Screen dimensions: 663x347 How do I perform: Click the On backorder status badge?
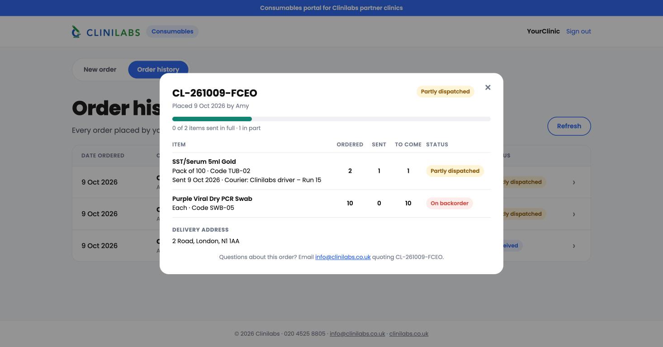(x=450, y=204)
